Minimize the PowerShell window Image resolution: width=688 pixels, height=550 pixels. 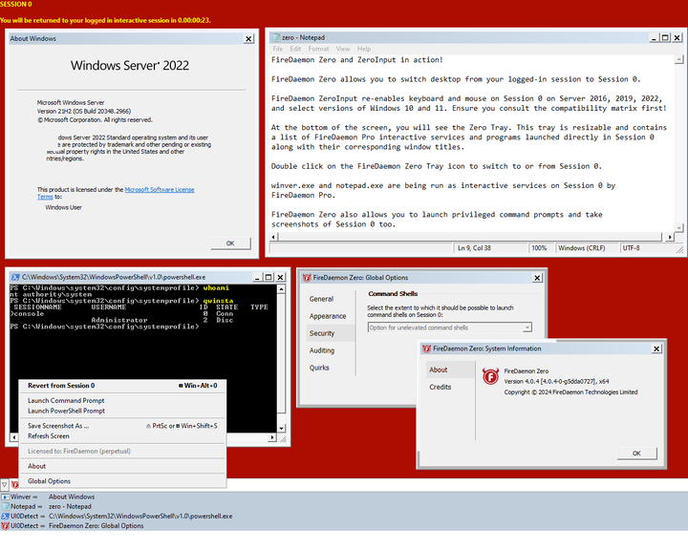tap(257, 277)
